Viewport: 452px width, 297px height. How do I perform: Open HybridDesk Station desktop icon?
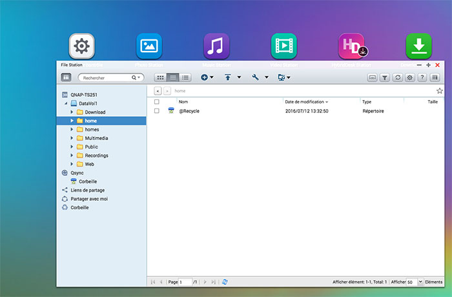point(351,46)
